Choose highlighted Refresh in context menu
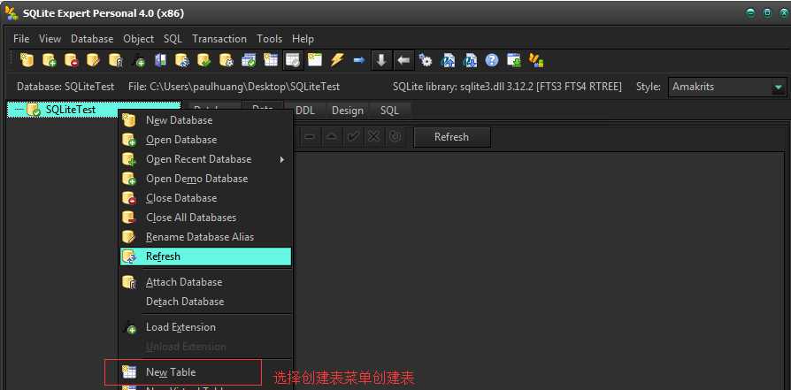The height and width of the screenshot is (390, 791). point(206,256)
